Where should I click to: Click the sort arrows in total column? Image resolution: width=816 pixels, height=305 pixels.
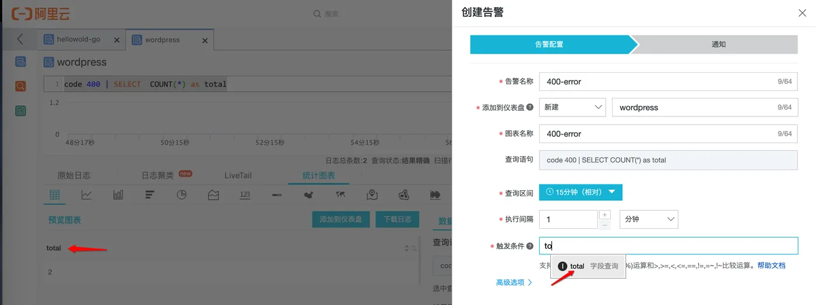407,249
